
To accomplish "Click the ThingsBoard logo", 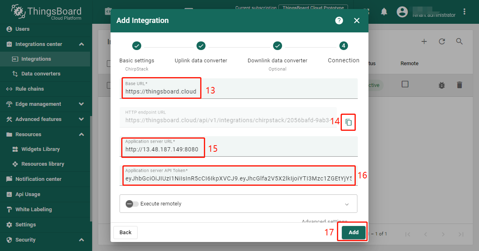I will 46,13.
